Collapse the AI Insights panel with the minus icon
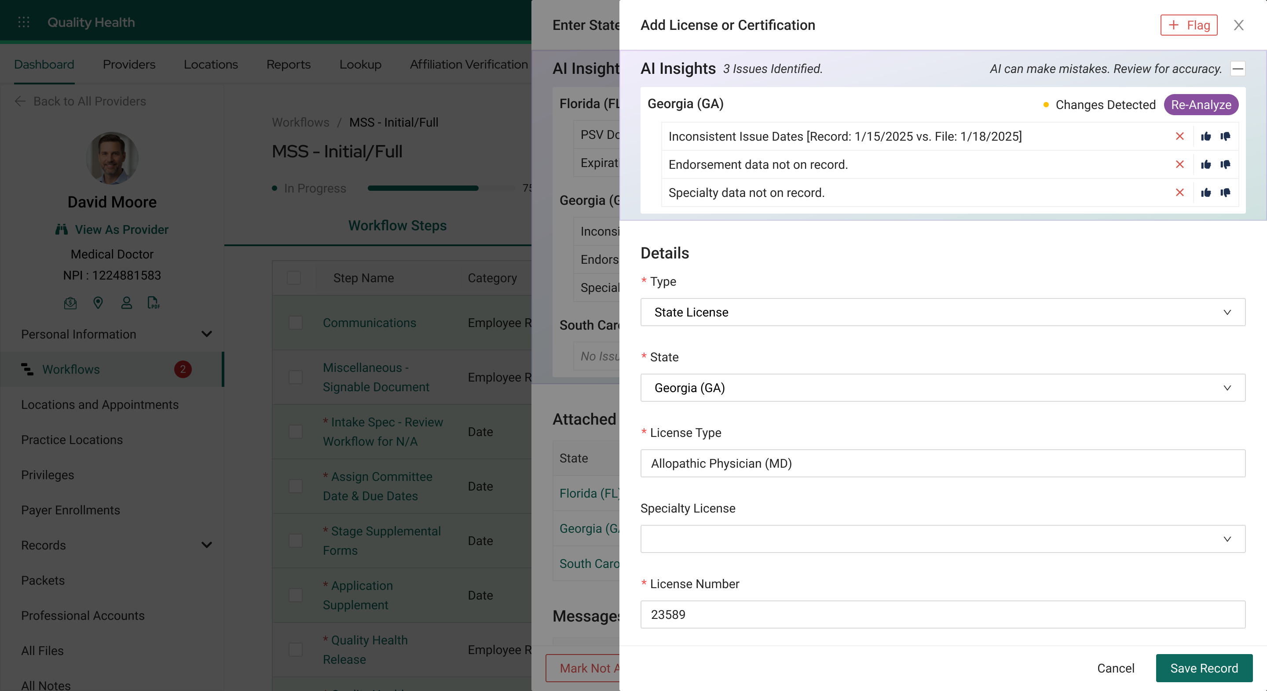 (1238, 69)
